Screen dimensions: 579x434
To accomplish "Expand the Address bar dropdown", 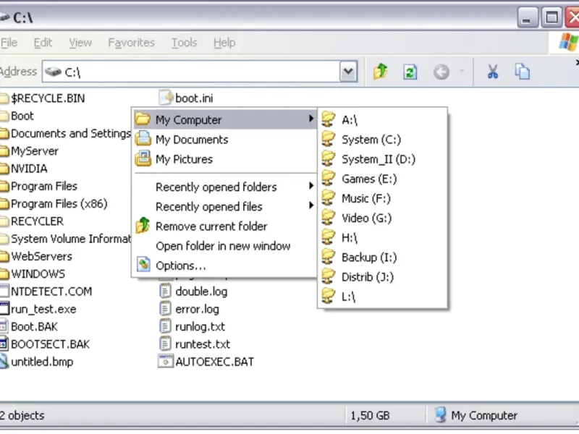I will coord(348,71).
